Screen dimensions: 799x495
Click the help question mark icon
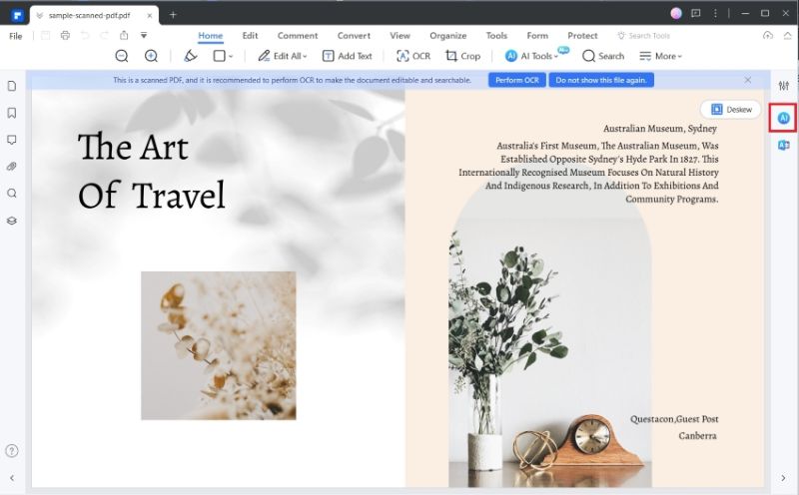12,451
